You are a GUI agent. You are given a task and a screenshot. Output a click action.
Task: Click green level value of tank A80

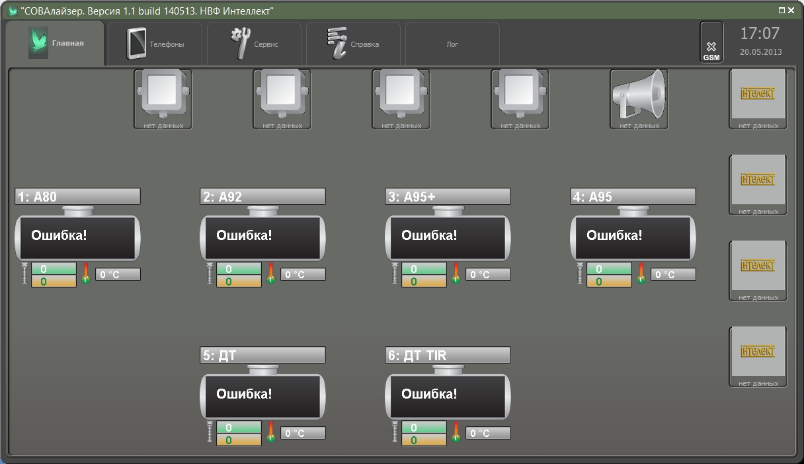(54, 269)
